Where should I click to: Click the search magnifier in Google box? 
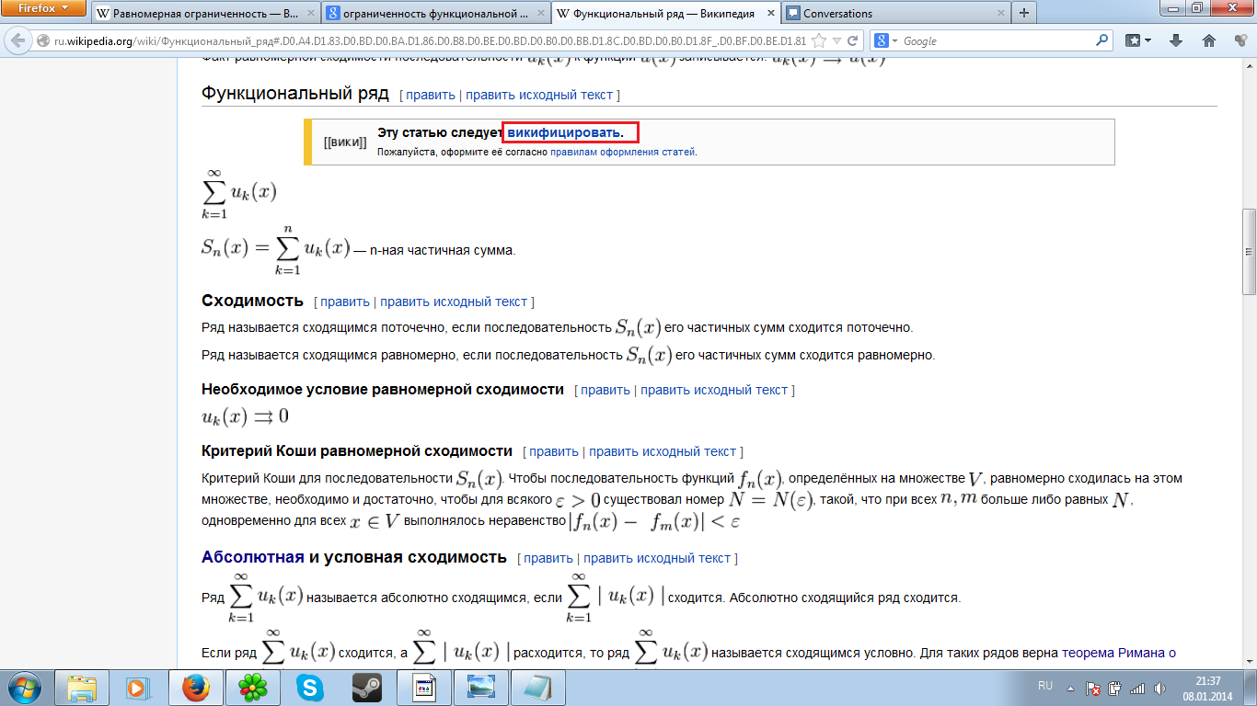pos(1101,40)
